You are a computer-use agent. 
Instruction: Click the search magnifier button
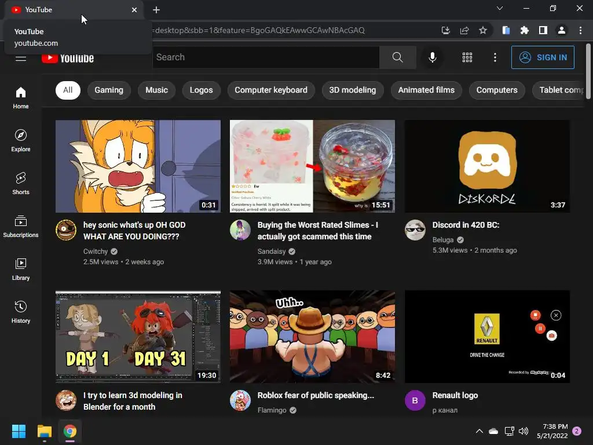tap(397, 57)
